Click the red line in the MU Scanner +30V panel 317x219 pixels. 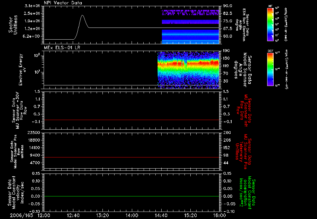pos(131,120)
